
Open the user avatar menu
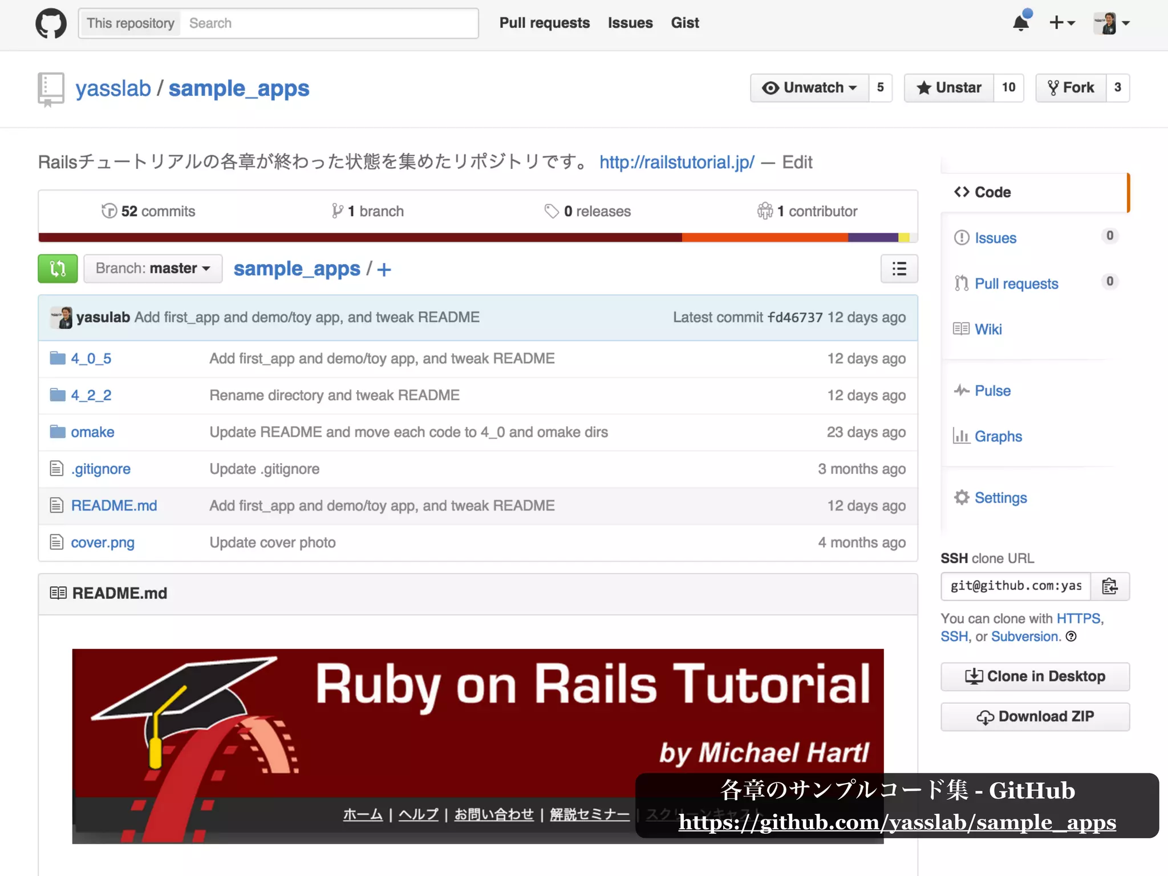pyautogui.click(x=1112, y=23)
